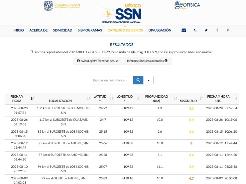Click UTC time 2023-08-11 05:29:36
This screenshot has width=246, height=184.
point(221,167)
